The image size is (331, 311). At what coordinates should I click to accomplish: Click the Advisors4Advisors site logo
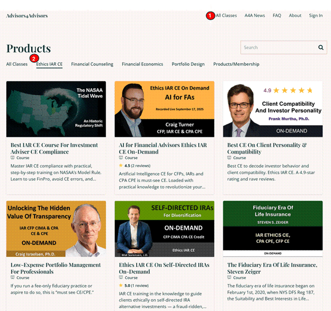(x=27, y=16)
